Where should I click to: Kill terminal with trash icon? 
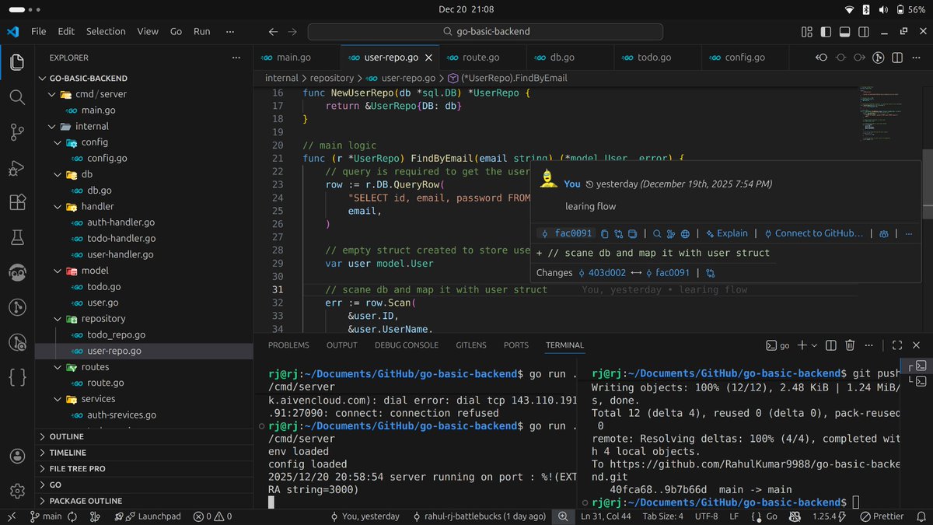(x=851, y=345)
